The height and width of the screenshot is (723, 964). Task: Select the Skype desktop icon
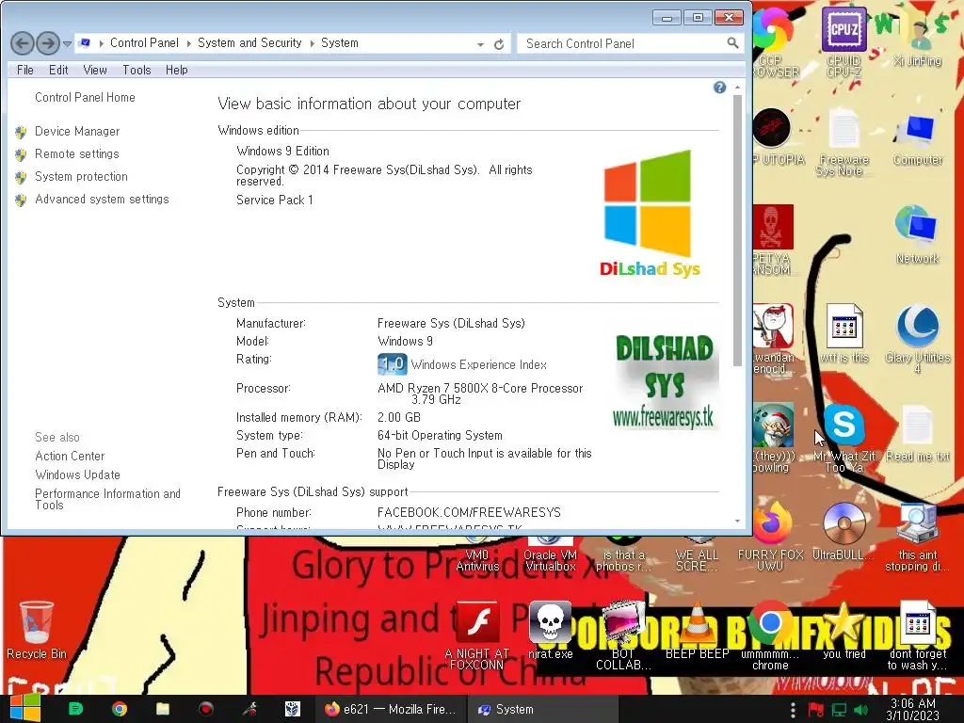coord(844,439)
